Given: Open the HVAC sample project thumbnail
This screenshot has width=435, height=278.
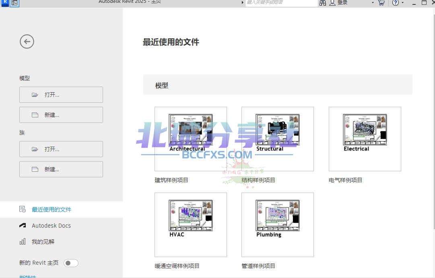Looking at the screenshot, I should (x=191, y=225).
